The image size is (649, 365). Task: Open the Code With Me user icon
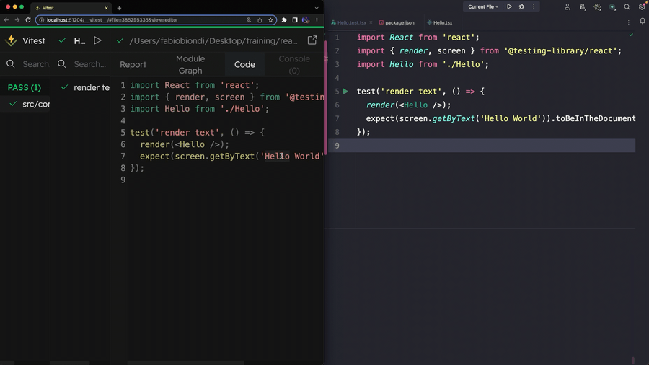tap(568, 6)
